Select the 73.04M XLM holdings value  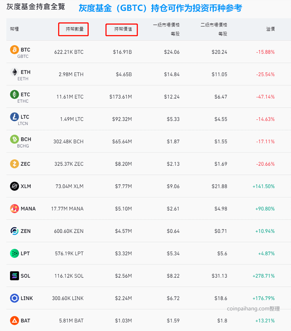(69, 186)
